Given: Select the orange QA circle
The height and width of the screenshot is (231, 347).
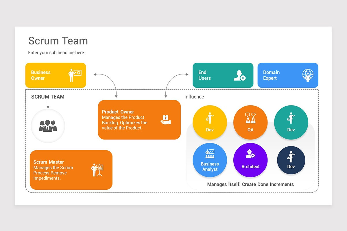Looking at the screenshot, I should point(250,122).
